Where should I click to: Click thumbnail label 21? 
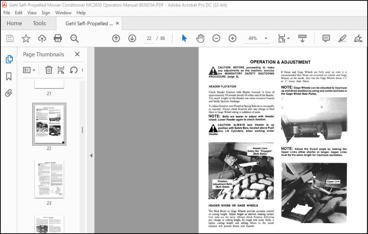click(49, 94)
